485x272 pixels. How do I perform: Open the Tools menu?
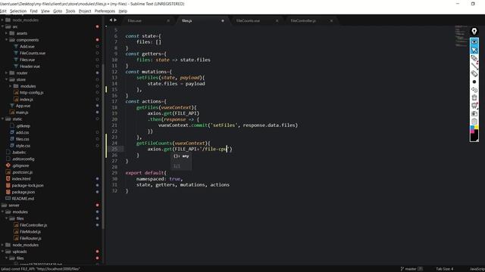(70, 11)
